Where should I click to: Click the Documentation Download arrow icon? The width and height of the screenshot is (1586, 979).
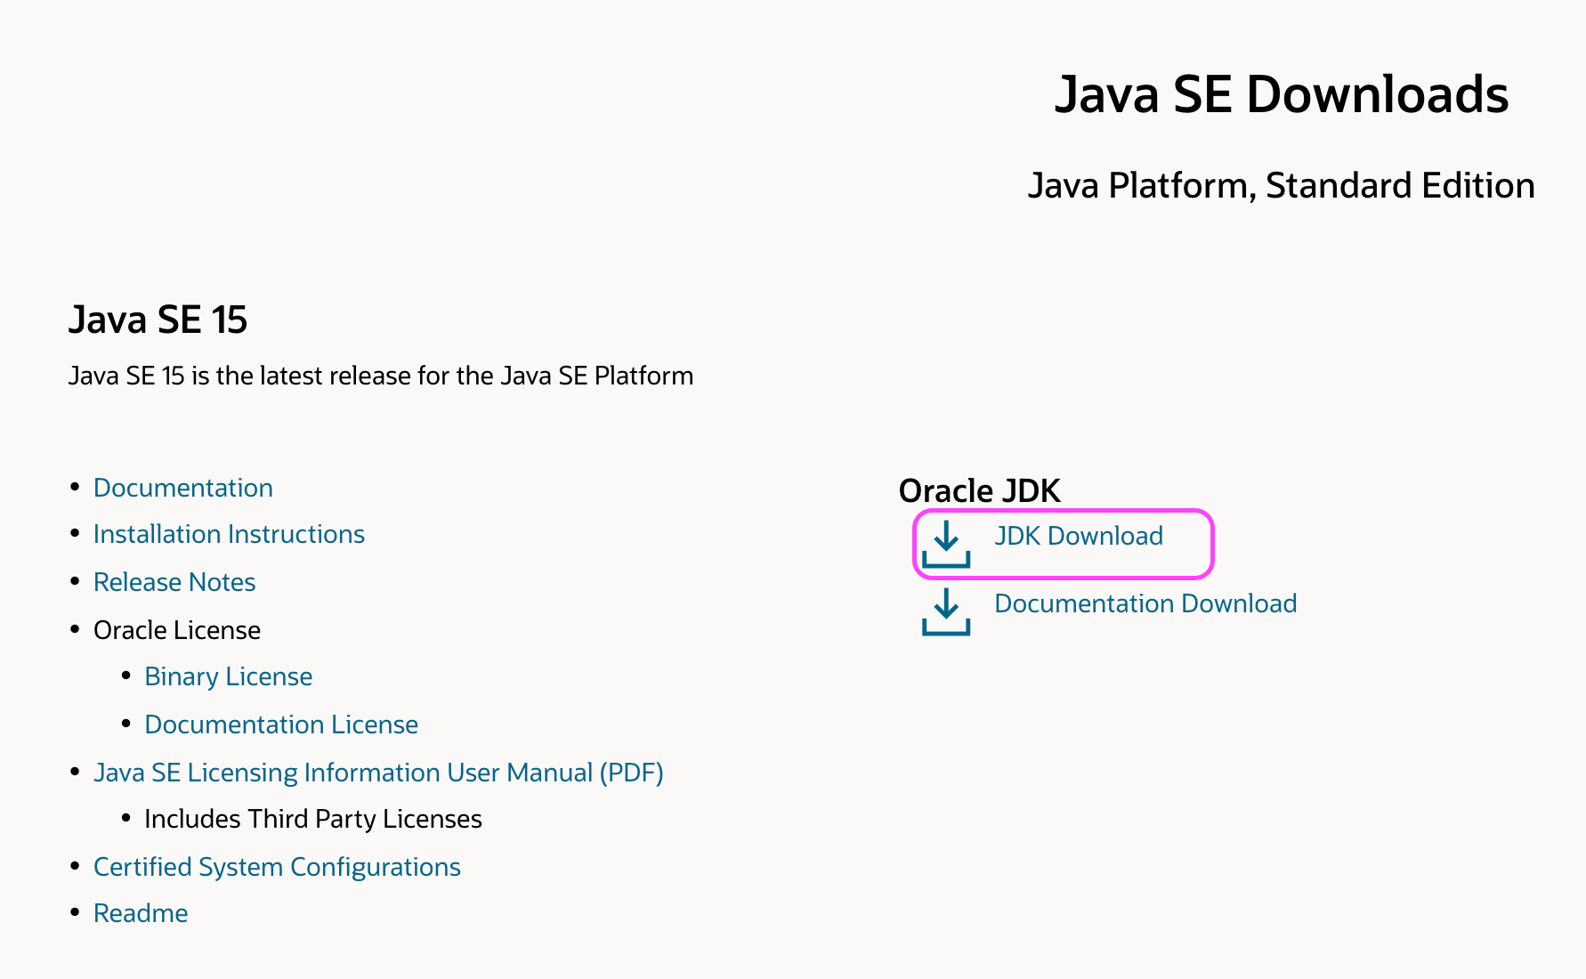pyautogui.click(x=946, y=611)
